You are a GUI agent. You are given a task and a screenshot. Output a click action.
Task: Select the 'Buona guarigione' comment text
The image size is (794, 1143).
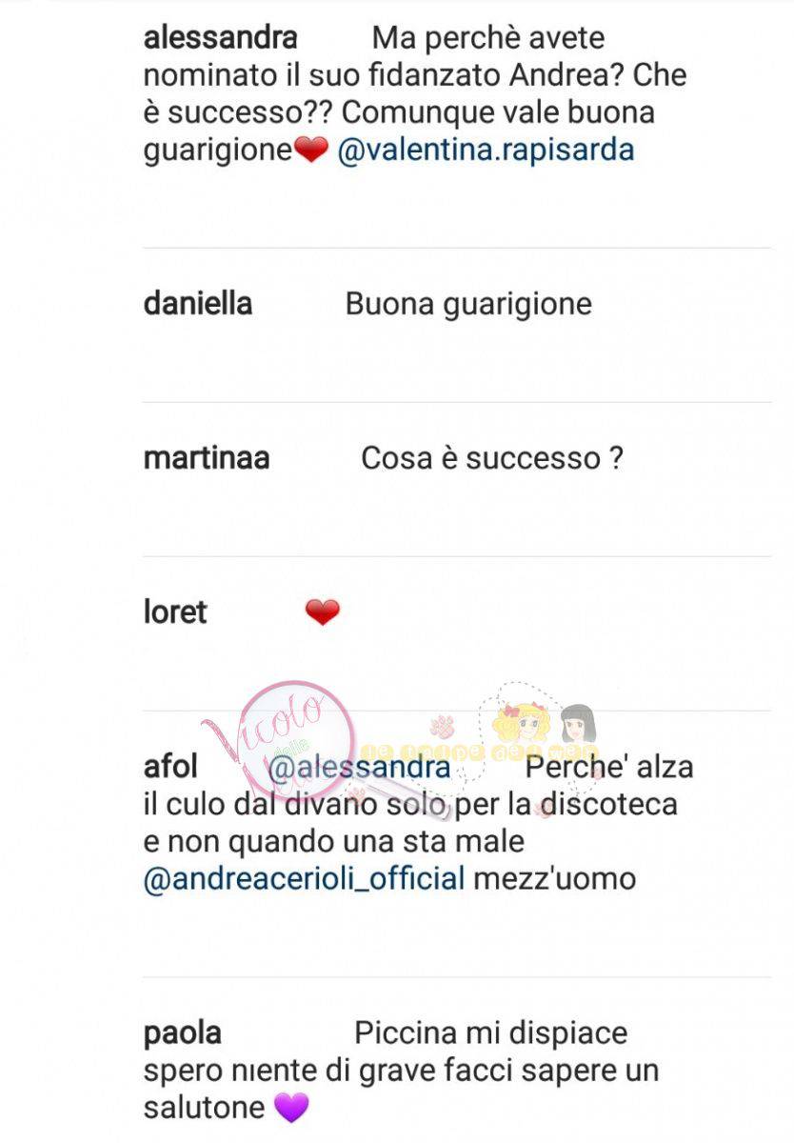468,304
